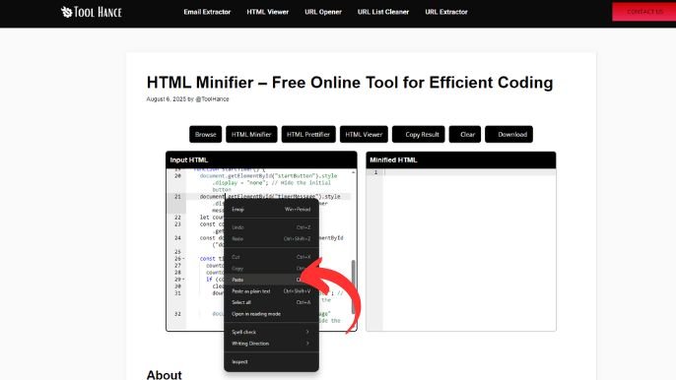Click the HTML Prettifier button
Image resolution: width=676 pixels, height=380 pixels.
tap(308, 135)
